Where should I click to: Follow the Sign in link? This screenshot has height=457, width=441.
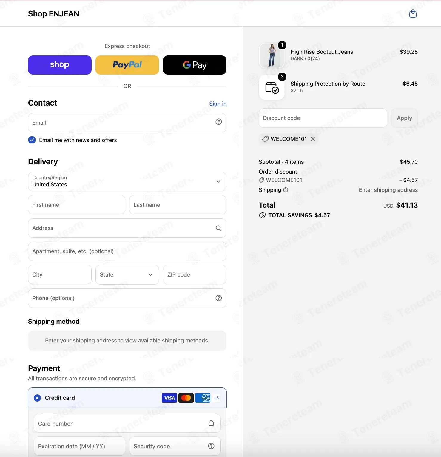[x=218, y=104]
